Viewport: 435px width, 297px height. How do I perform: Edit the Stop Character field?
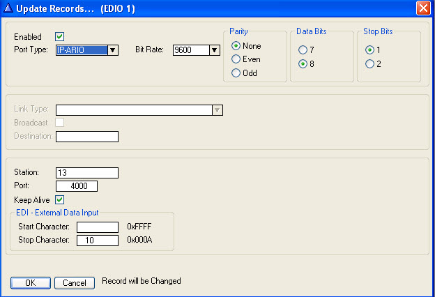click(98, 241)
